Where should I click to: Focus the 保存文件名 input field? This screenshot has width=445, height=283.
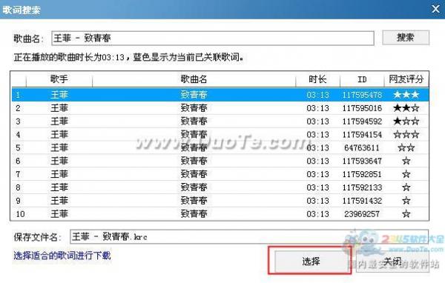(x=249, y=237)
